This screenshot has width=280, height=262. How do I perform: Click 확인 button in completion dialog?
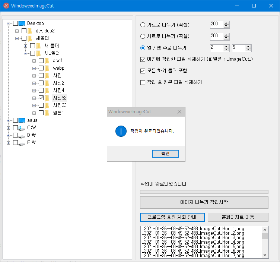(165, 154)
